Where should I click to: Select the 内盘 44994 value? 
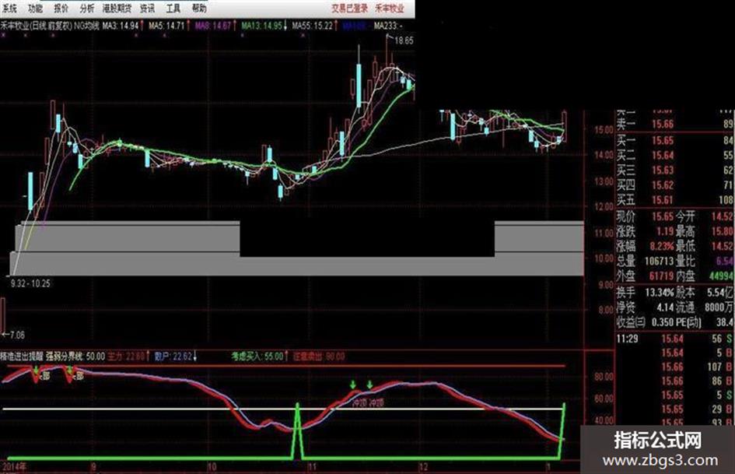pos(722,276)
